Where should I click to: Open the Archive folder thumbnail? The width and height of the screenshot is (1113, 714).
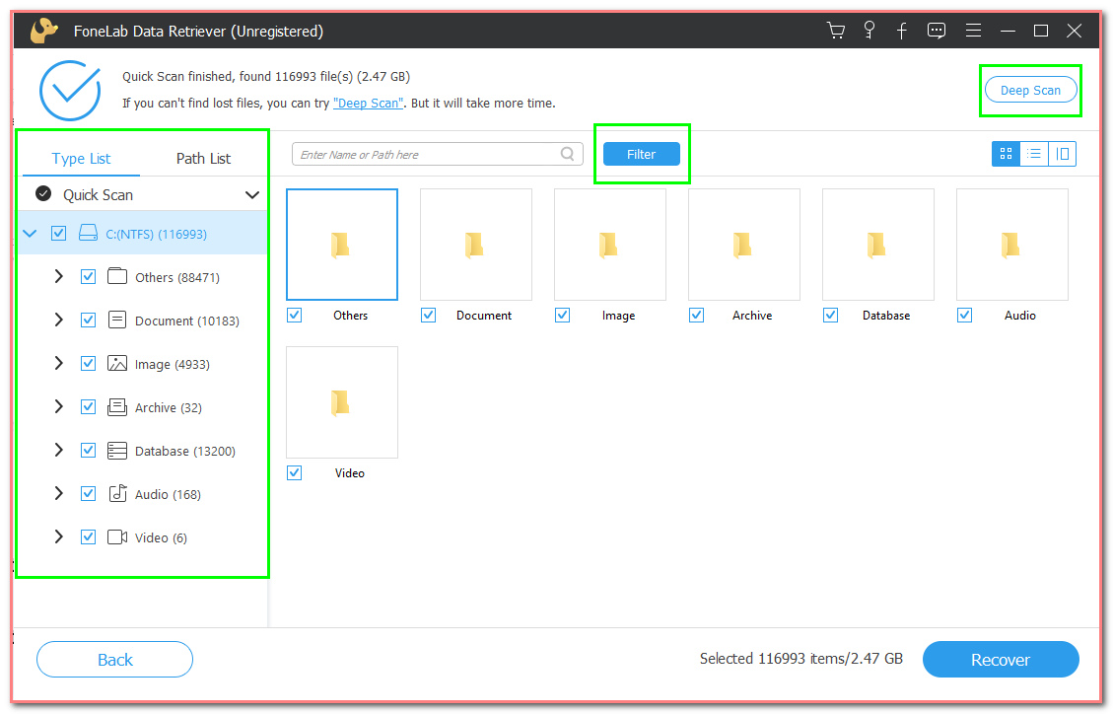pos(744,245)
